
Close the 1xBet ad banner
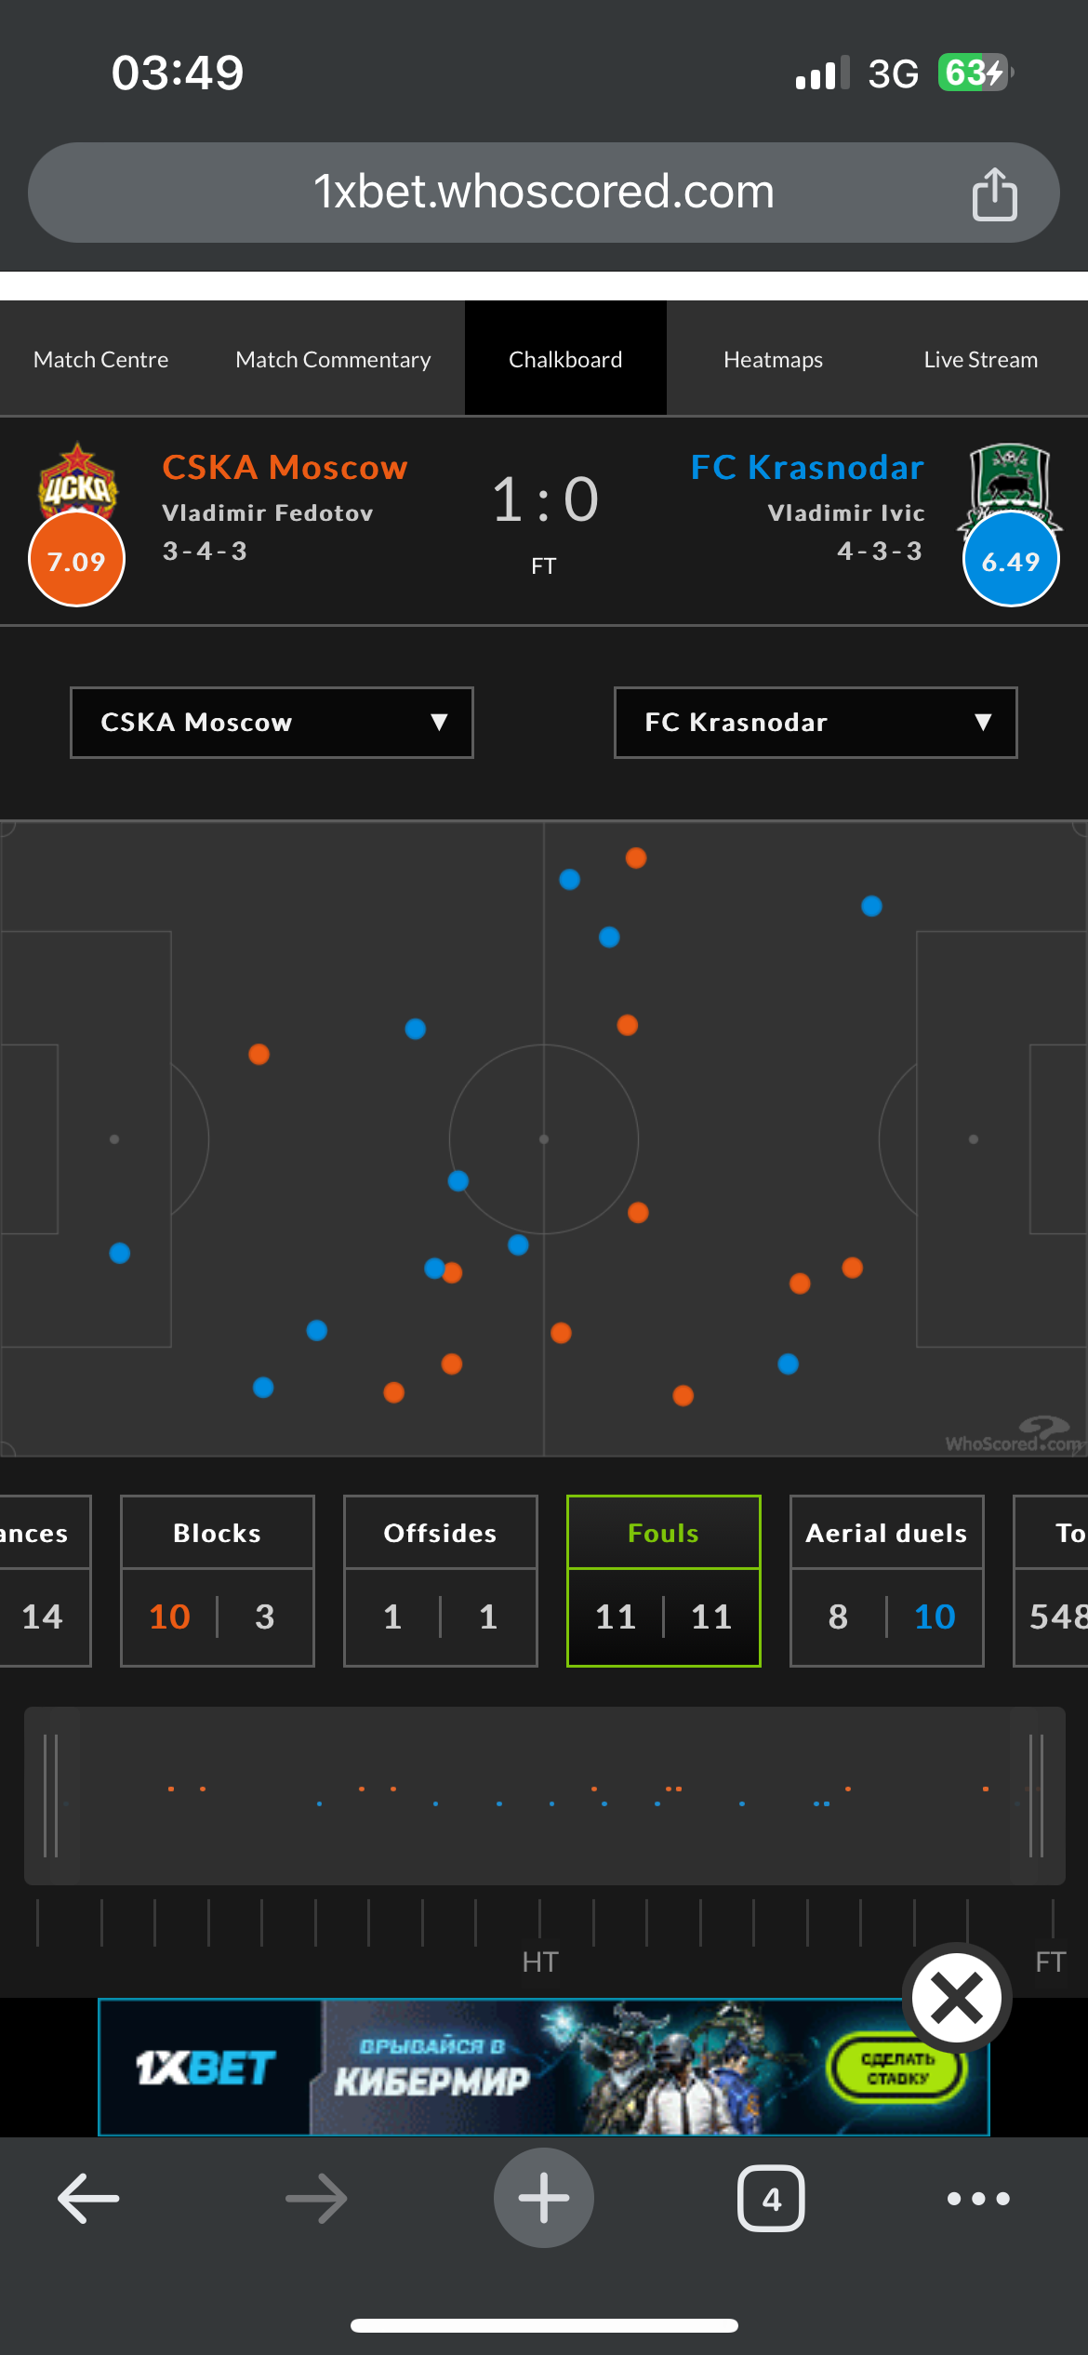click(957, 1998)
